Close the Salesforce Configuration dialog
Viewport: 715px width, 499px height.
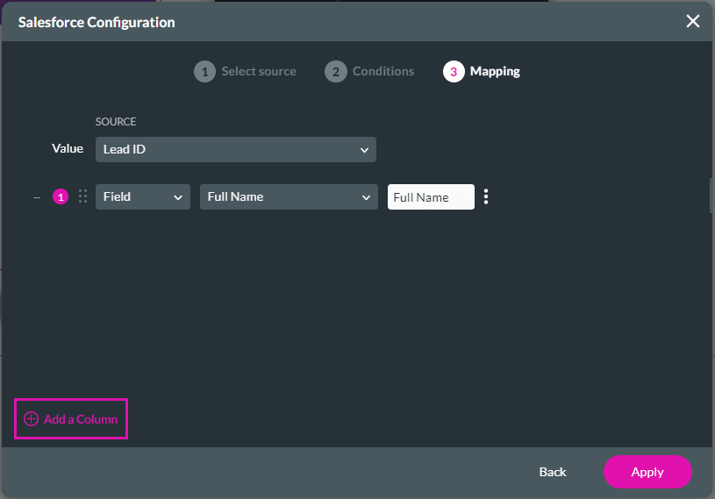693,21
